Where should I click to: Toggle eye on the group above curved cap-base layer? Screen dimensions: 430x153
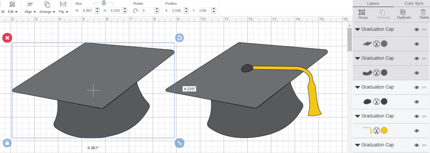pyautogui.click(x=416, y=59)
